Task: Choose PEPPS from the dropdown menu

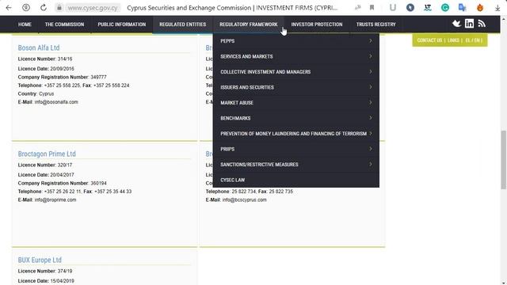Action: (227, 40)
